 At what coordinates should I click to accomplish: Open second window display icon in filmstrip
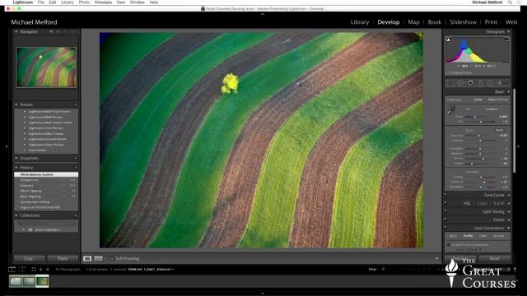22,269
